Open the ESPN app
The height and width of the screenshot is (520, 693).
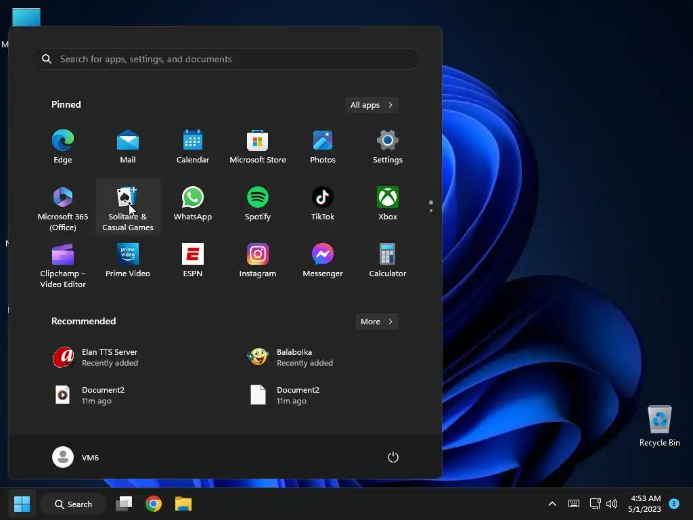[x=193, y=261]
